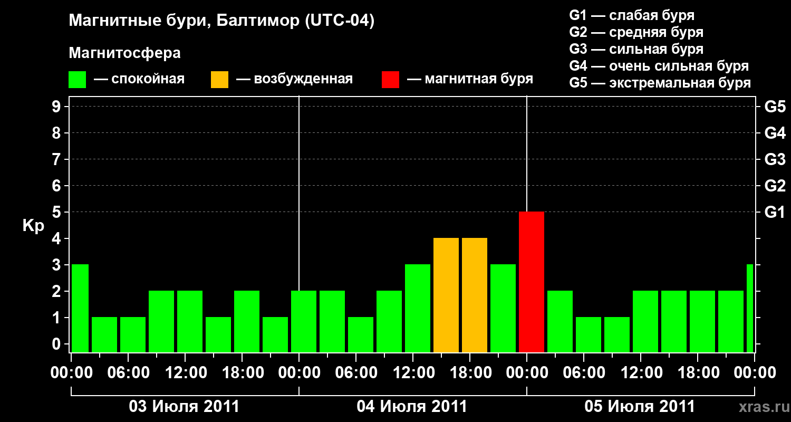791x422 pixels.
Task: Click 'G2 — средняя буря' legend line
Action: point(636,32)
